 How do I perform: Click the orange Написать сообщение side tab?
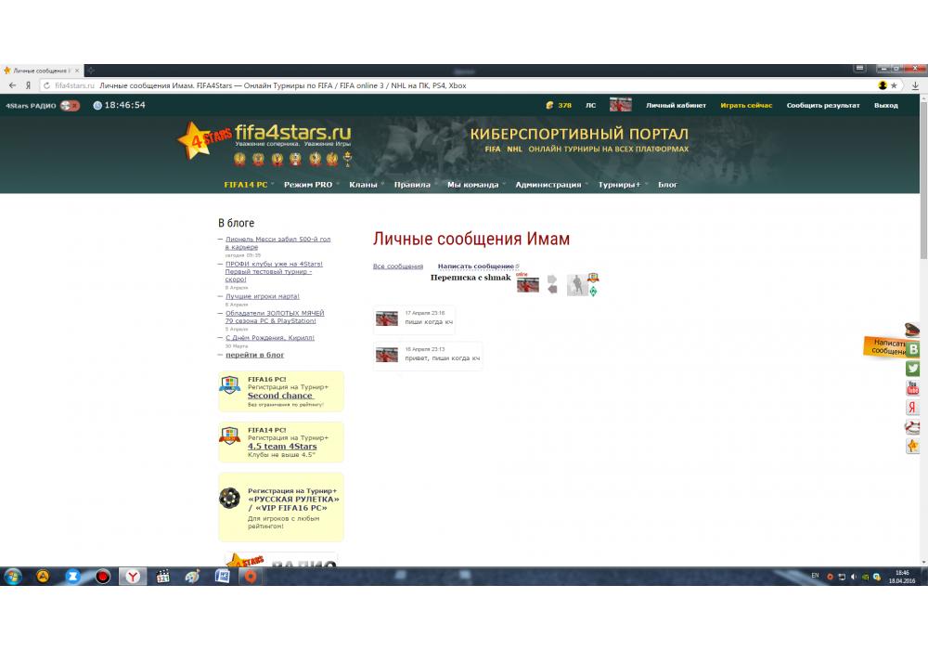884,347
